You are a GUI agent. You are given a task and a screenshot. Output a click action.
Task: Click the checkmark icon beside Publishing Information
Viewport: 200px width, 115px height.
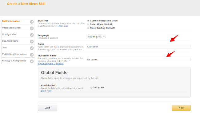[x=32, y=55]
